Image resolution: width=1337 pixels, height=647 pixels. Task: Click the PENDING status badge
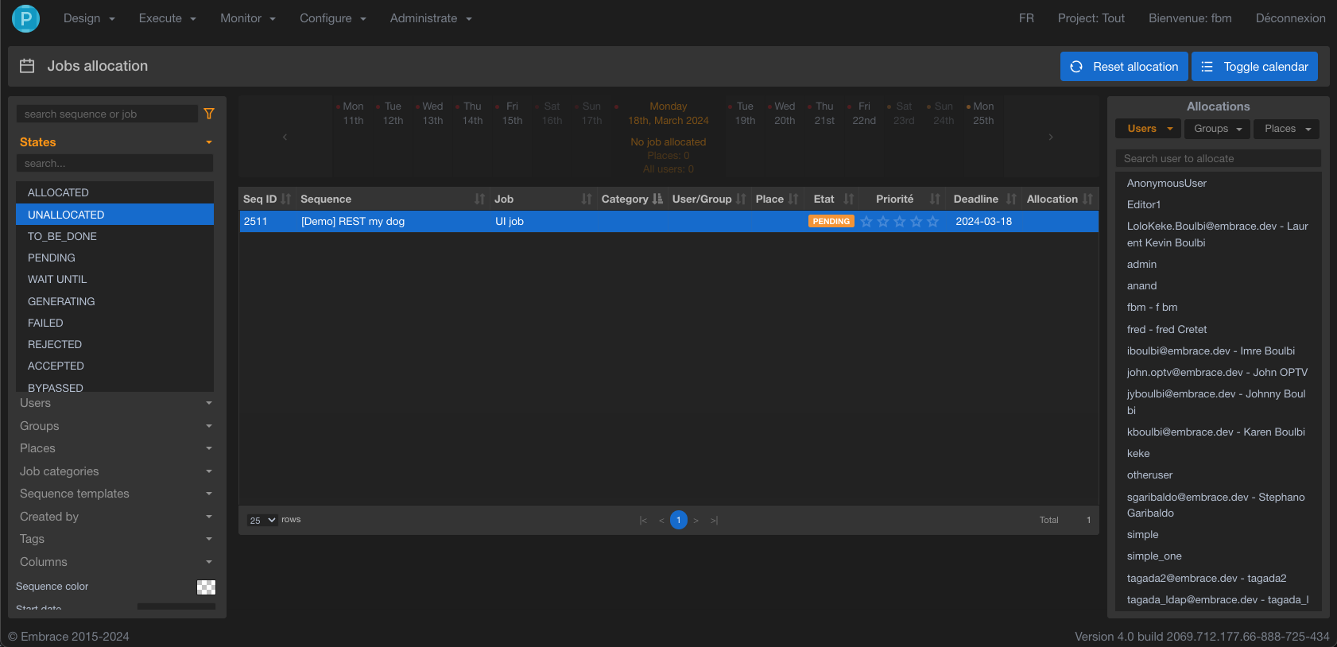tap(831, 222)
